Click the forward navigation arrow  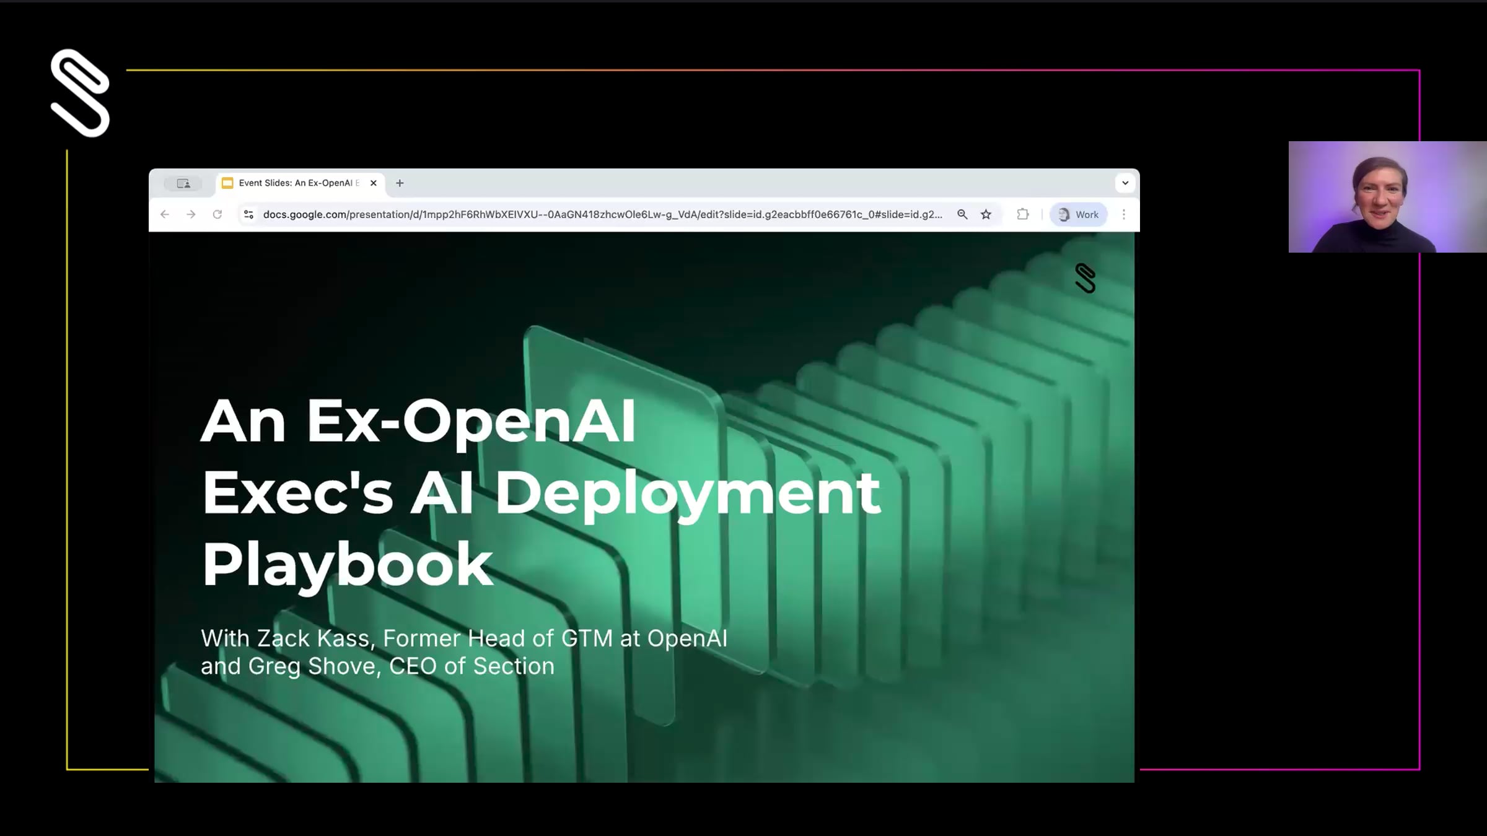(x=191, y=214)
